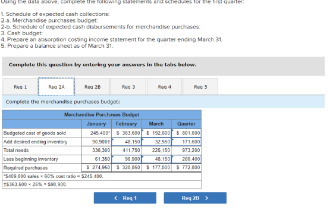Switch to the Req 4 tab
The width and height of the screenshot is (333, 222).
click(x=164, y=87)
